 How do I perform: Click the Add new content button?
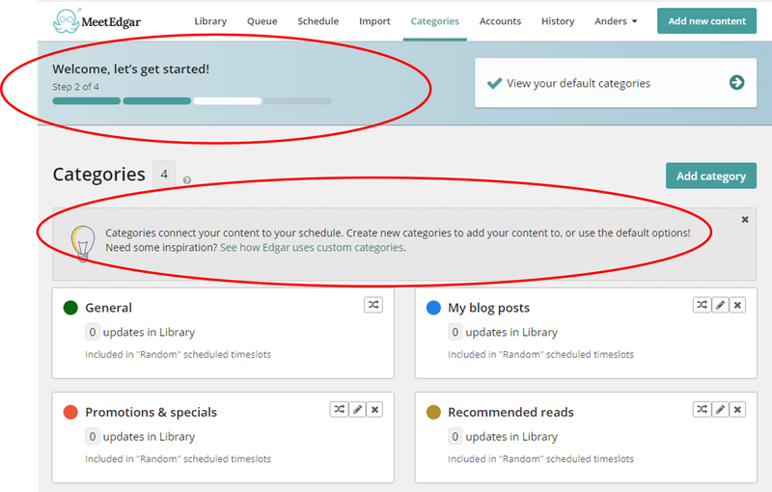706,20
